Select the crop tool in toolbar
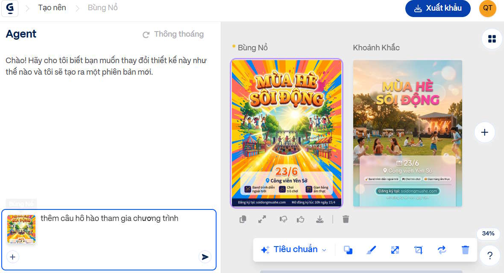The image size is (504, 273). tap(418, 250)
